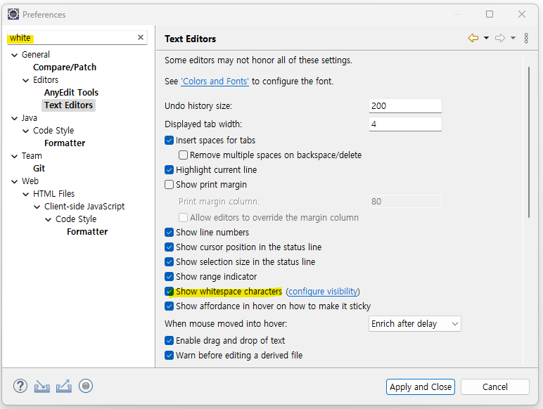Collapse the Client-side JavaScript node
The image size is (543, 409).
[x=37, y=207]
